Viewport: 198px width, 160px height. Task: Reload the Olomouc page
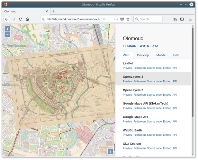point(21,19)
